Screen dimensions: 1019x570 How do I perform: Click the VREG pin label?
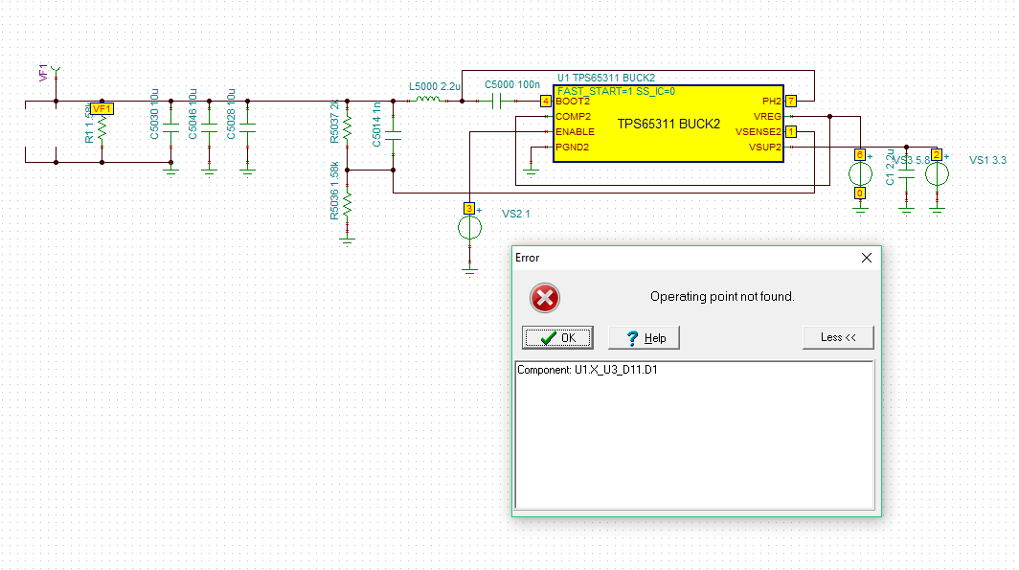coord(767,116)
